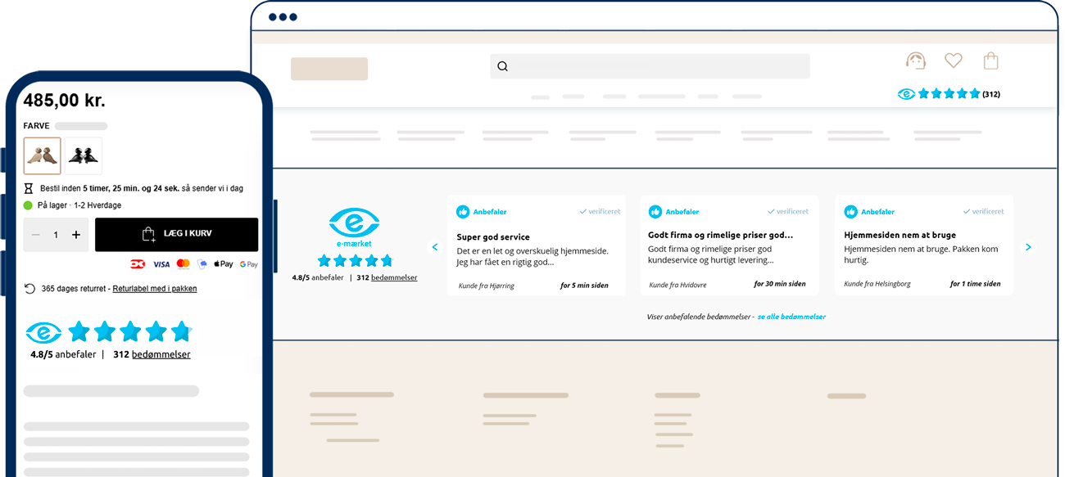
Task: Increase quantity with plus button
Action: click(x=76, y=235)
